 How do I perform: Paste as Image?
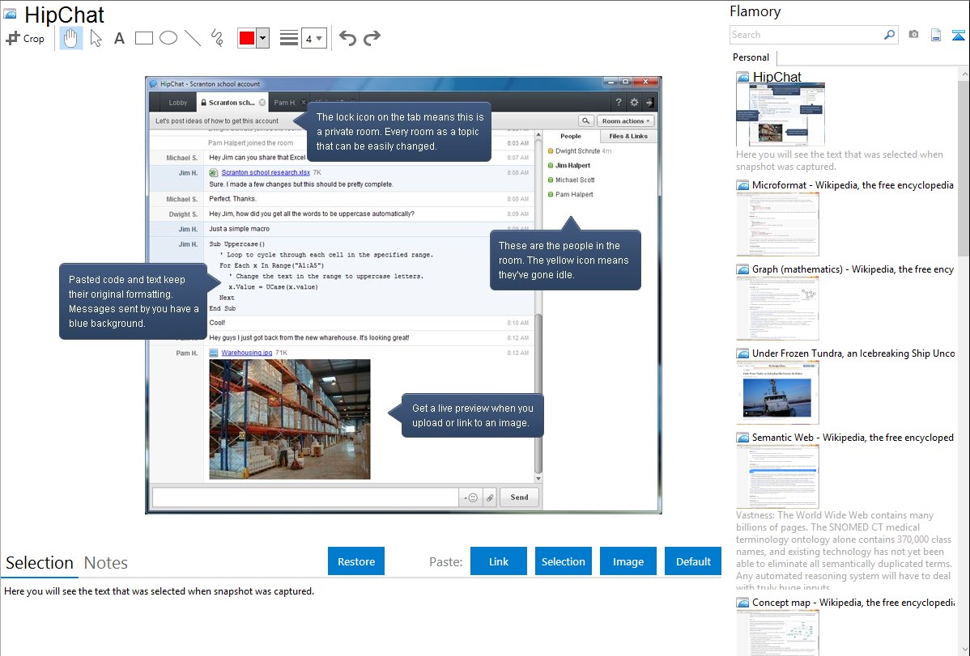pos(628,561)
